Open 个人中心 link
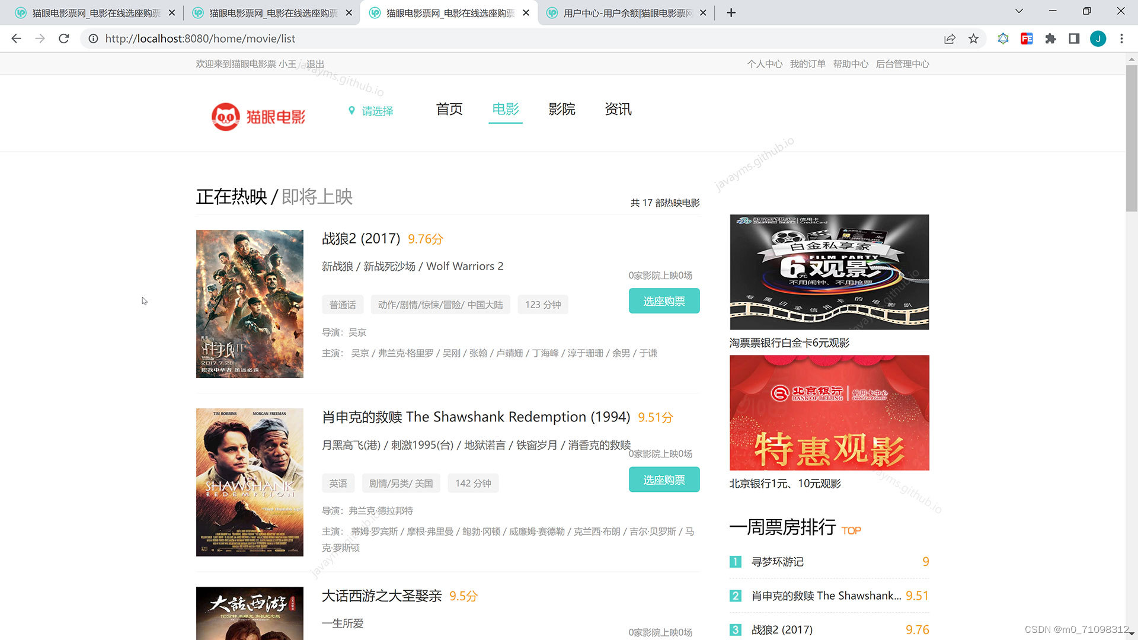This screenshot has height=640, width=1138. click(765, 64)
